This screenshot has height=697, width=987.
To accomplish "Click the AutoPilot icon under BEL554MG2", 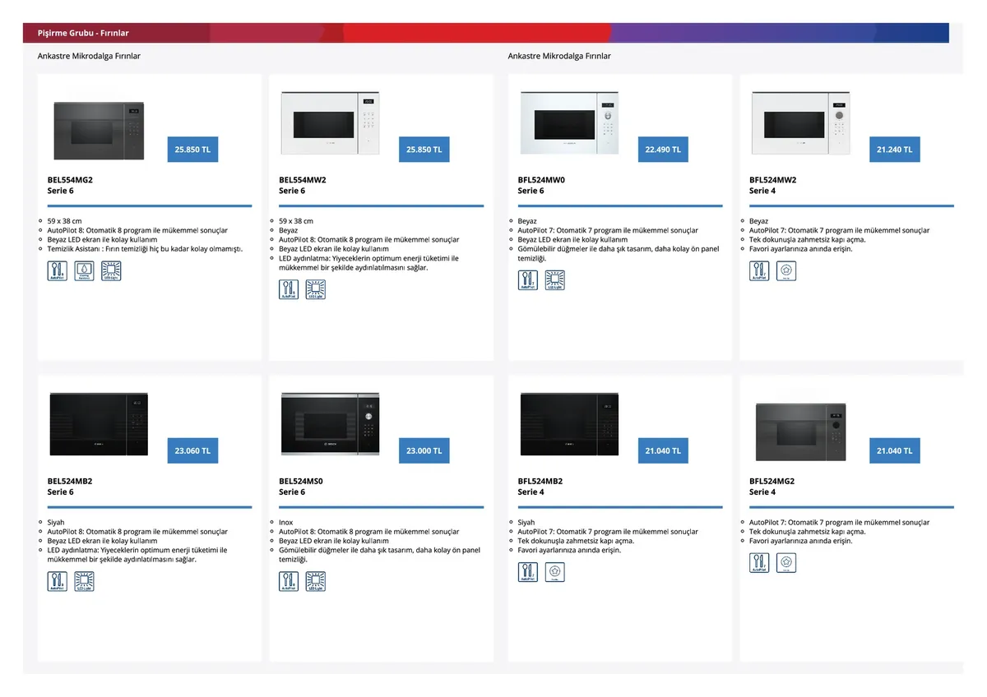I will 58,271.
